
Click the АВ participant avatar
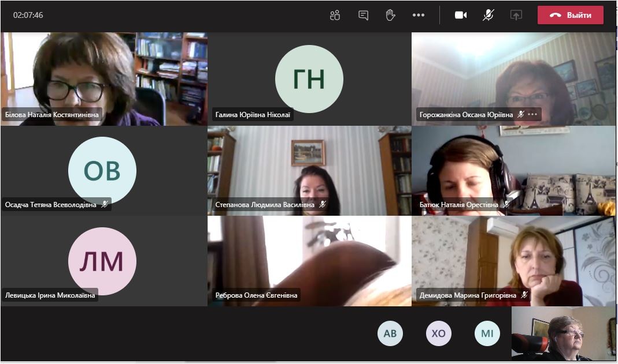[x=390, y=333]
